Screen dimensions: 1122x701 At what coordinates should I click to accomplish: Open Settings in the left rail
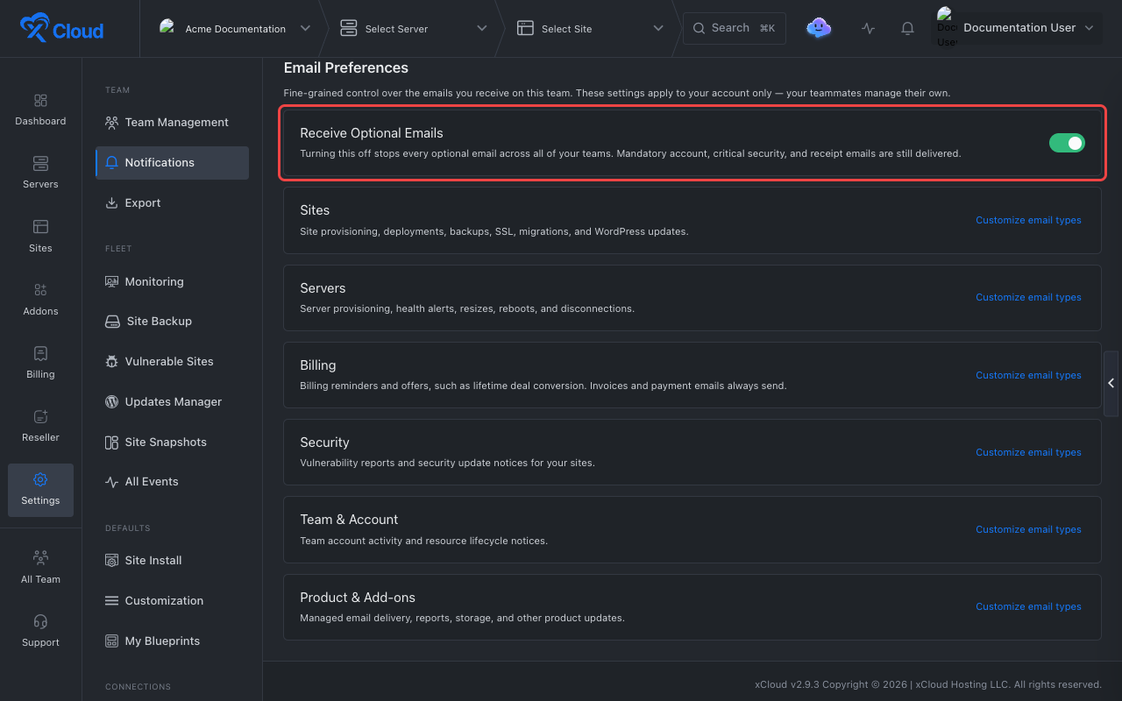point(40,490)
